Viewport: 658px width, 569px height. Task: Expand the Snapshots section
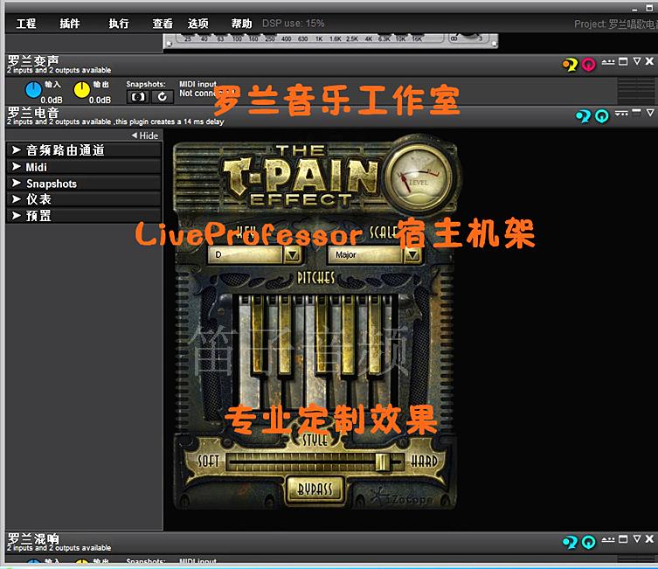pos(84,184)
